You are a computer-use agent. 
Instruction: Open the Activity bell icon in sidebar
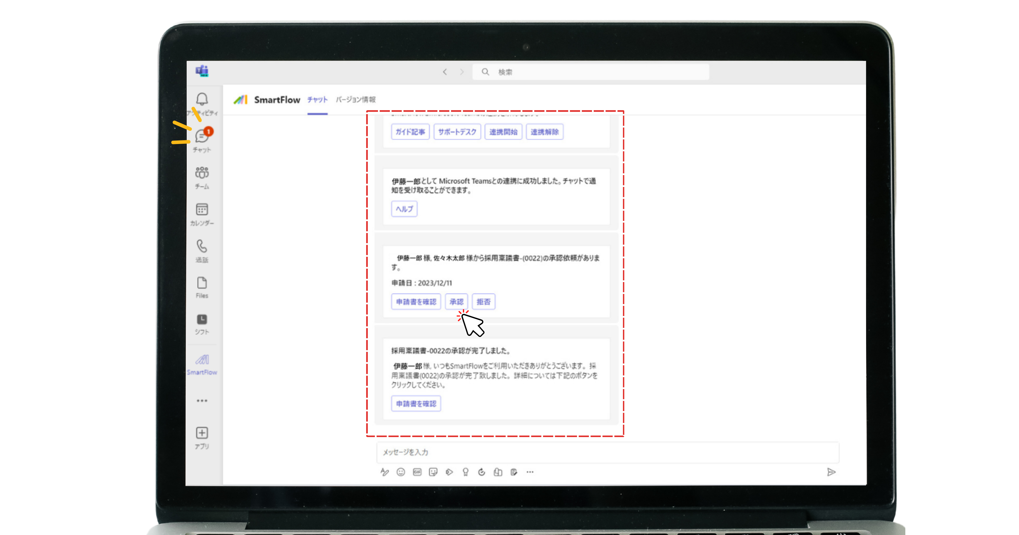pyautogui.click(x=202, y=99)
